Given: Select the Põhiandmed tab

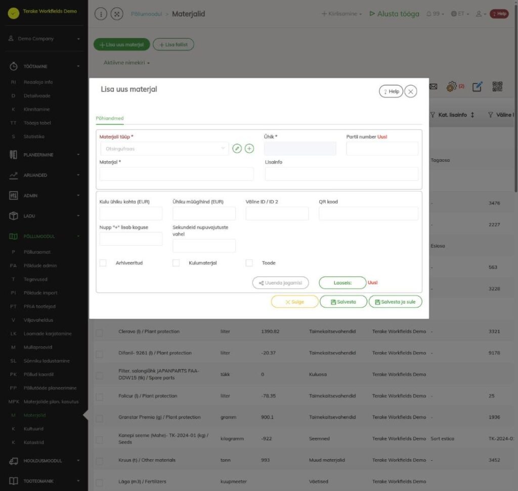Looking at the screenshot, I should tap(110, 118).
